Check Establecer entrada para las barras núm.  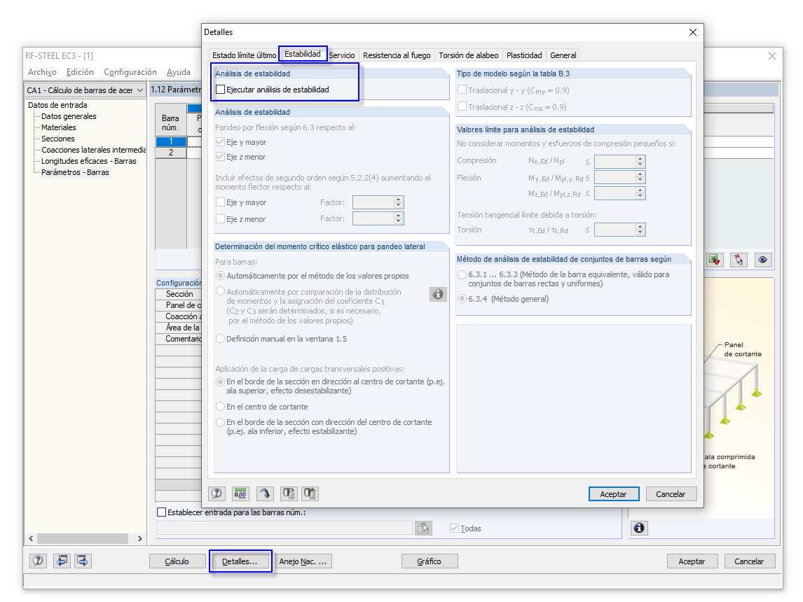coord(162,512)
